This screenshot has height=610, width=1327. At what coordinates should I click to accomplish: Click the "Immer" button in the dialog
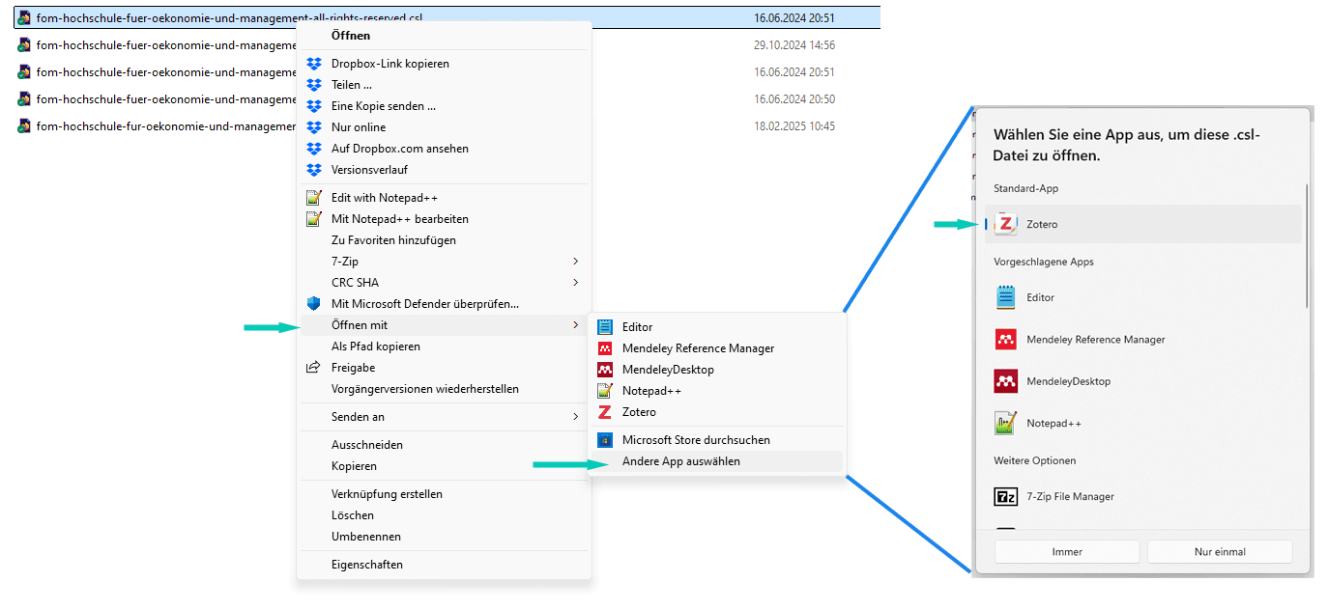click(x=1067, y=552)
